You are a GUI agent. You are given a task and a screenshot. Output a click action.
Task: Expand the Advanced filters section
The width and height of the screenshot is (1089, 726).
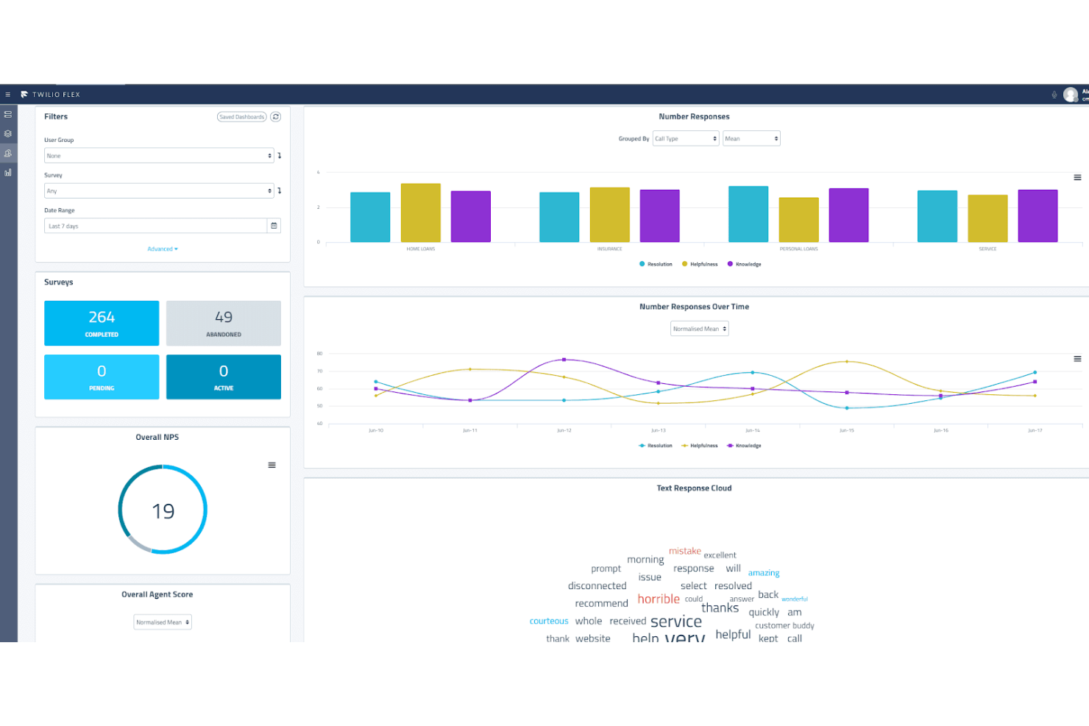(163, 249)
